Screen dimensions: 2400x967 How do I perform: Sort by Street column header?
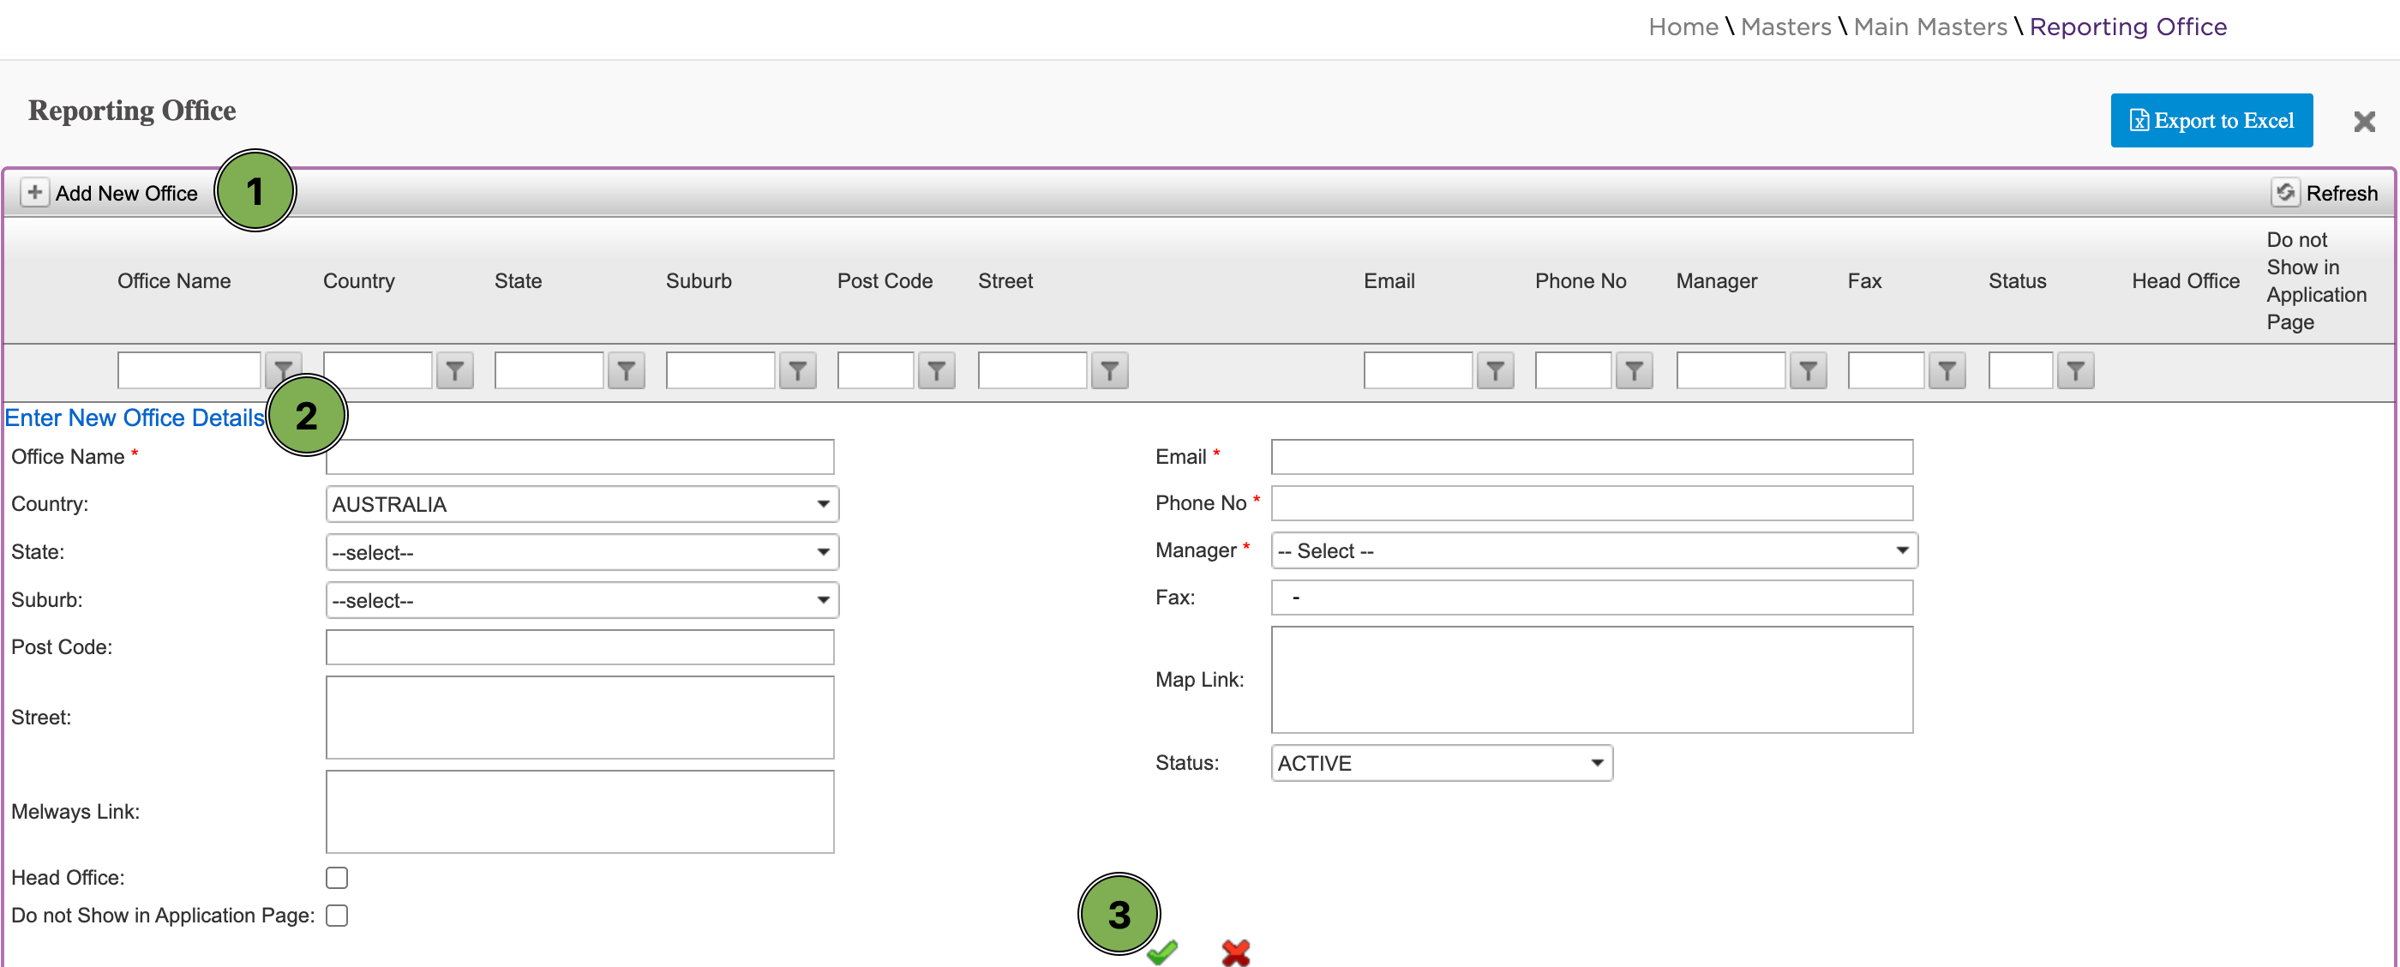[x=1005, y=280]
